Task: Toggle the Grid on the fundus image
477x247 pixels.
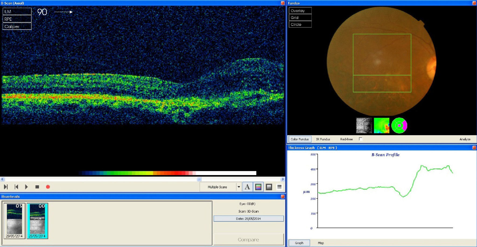Action: (x=300, y=18)
